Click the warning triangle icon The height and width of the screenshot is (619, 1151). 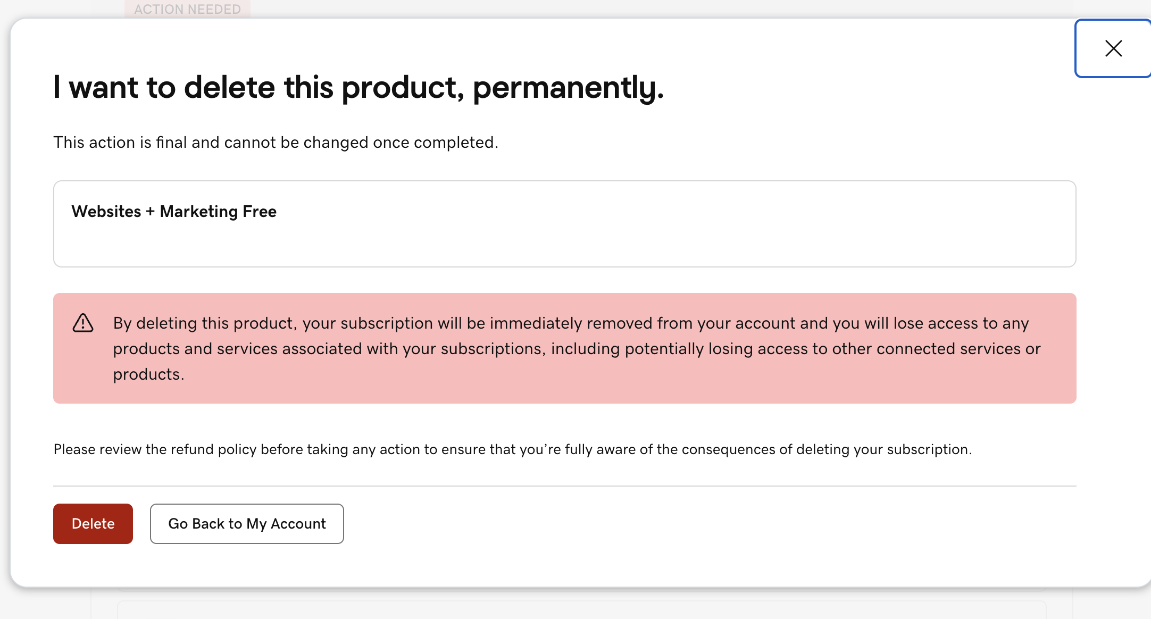click(x=83, y=323)
